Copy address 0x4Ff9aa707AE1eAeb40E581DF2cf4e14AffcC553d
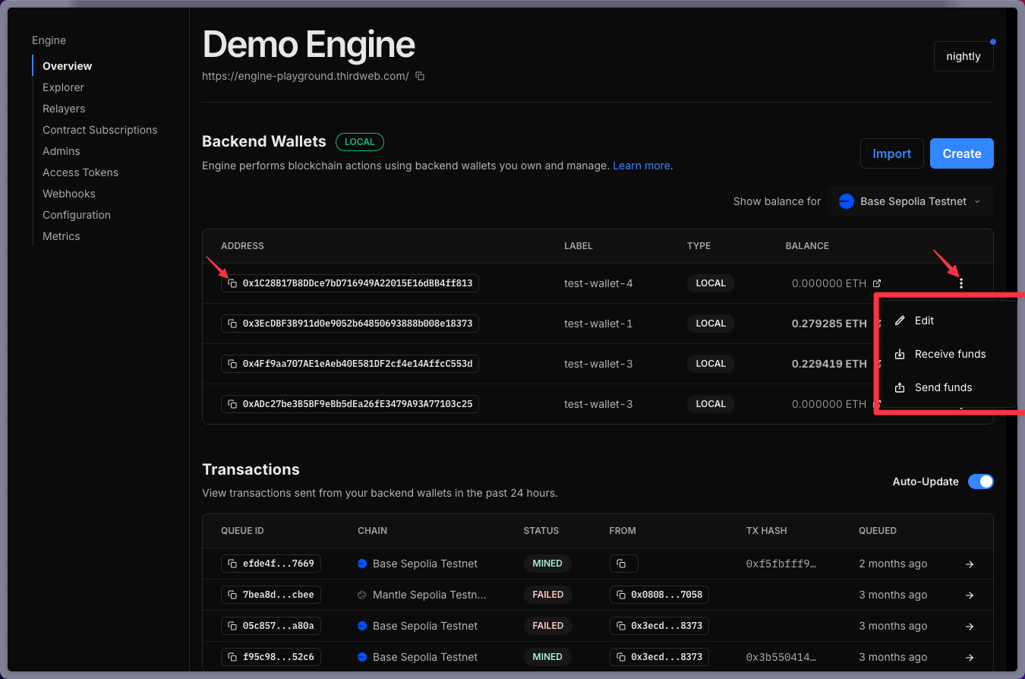This screenshot has height=679, width=1025. [232, 364]
